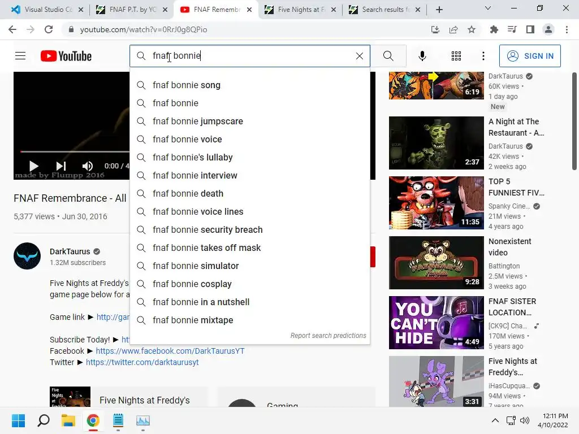Open the DarkTaurus channel name link
Image resolution: width=579 pixels, height=434 pixels.
(x=70, y=251)
